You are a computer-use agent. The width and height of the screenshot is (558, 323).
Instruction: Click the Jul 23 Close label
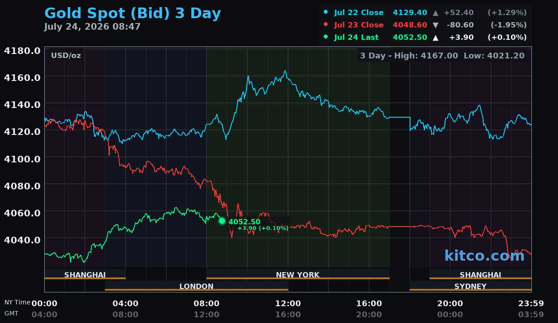(359, 25)
